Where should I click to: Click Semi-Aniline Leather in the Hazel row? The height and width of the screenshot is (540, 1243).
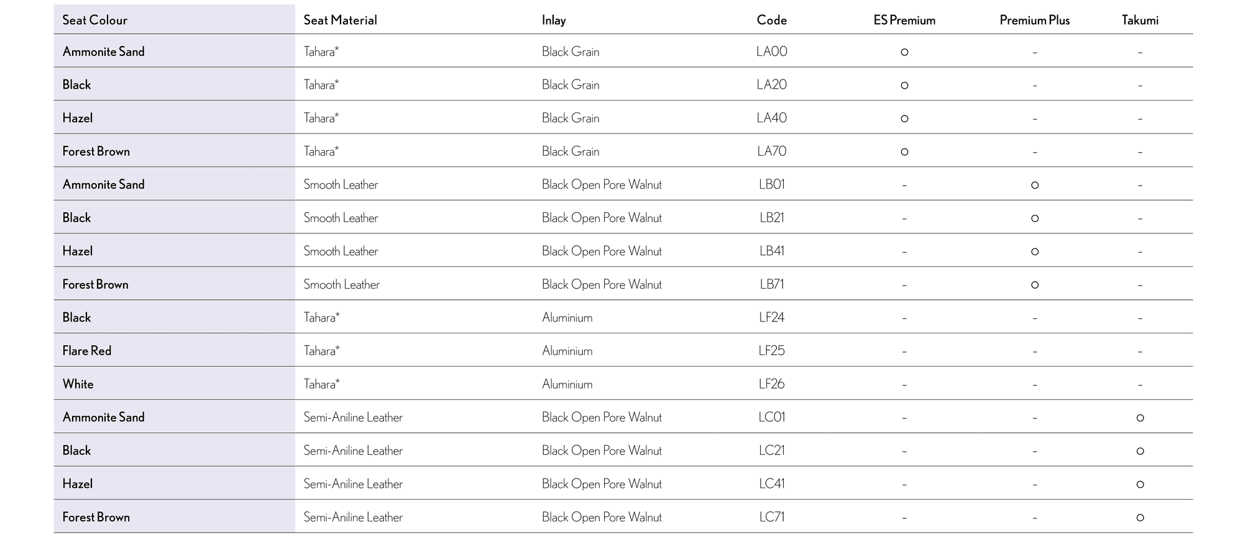(x=352, y=484)
